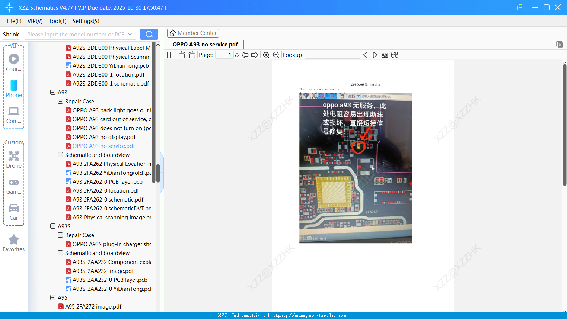
Task: Open the Settings(S) menu
Action: click(x=86, y=21)
